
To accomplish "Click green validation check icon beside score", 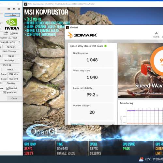I will [105, 46].
